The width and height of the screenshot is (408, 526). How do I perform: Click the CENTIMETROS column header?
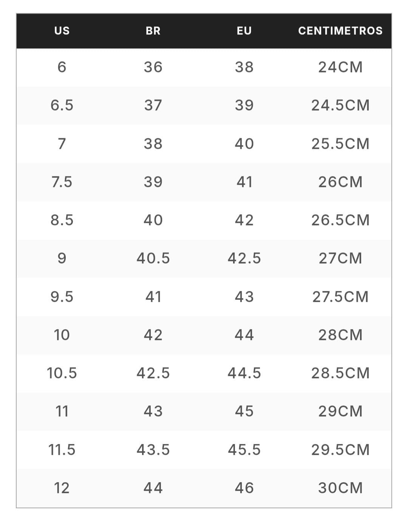pyautogui.click(x=340, y=31)
